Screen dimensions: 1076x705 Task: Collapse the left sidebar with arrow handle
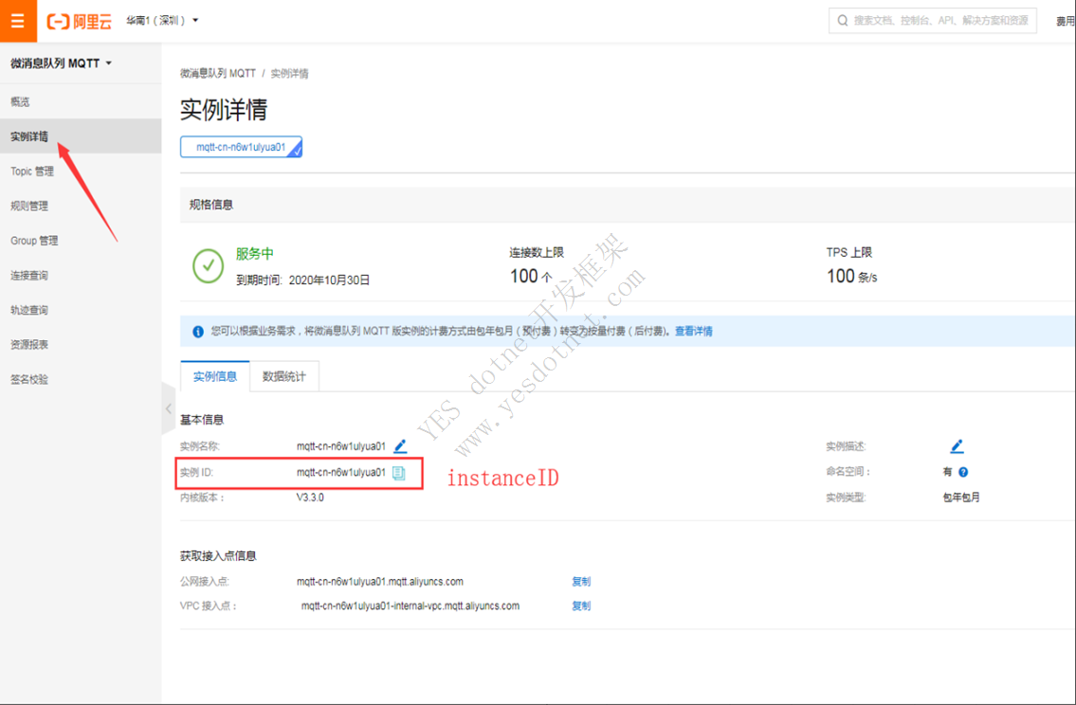169,408
